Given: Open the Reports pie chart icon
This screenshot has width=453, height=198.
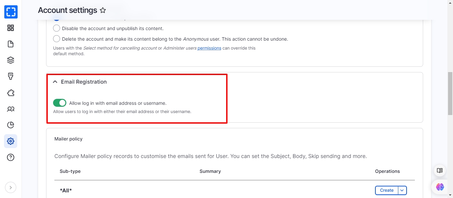Looking at the screenshot, I should (x=11, y=125).
